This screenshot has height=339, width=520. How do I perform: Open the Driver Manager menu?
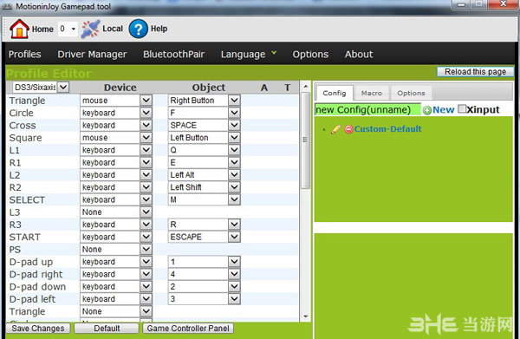[92, 55]
